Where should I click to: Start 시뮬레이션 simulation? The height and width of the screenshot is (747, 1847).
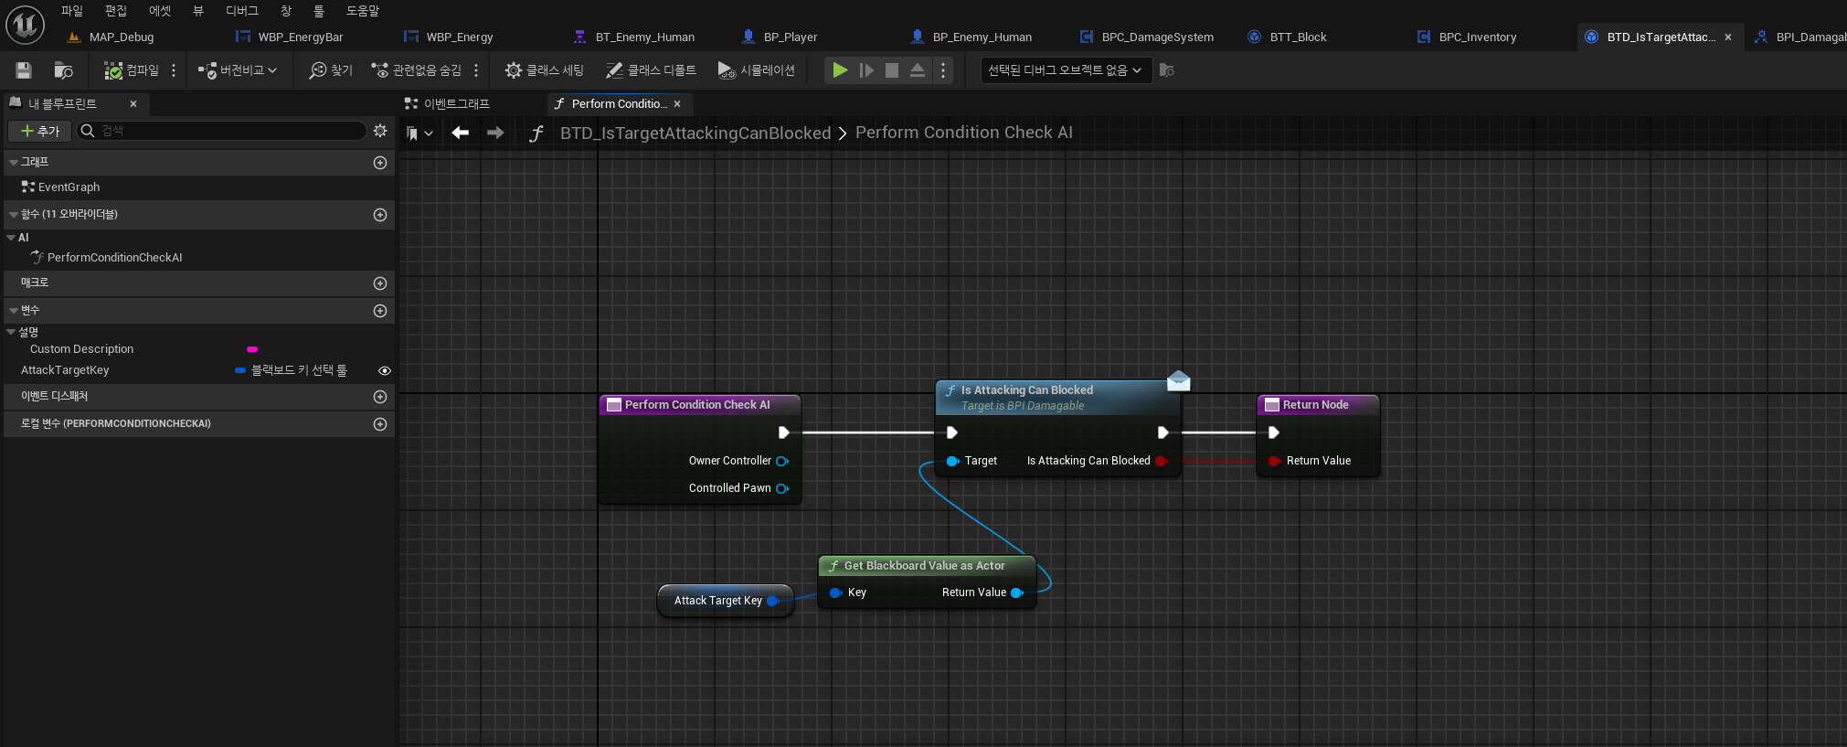[x=757, y=70]
